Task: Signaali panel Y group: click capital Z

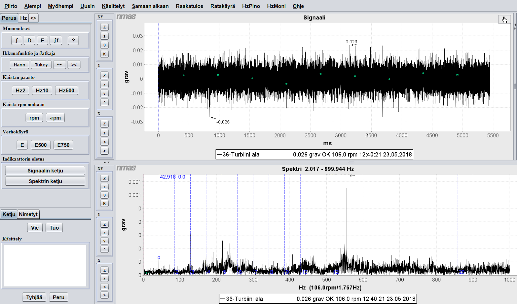Action: coord(104,76)
